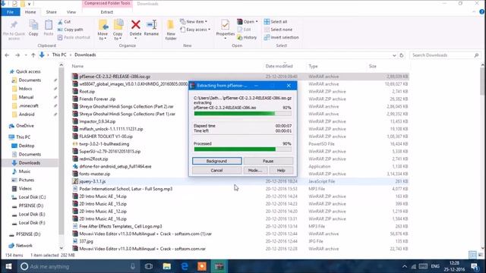Open Microsoft Edge from the taskbar
486x273 pixels.
[185, 266]
